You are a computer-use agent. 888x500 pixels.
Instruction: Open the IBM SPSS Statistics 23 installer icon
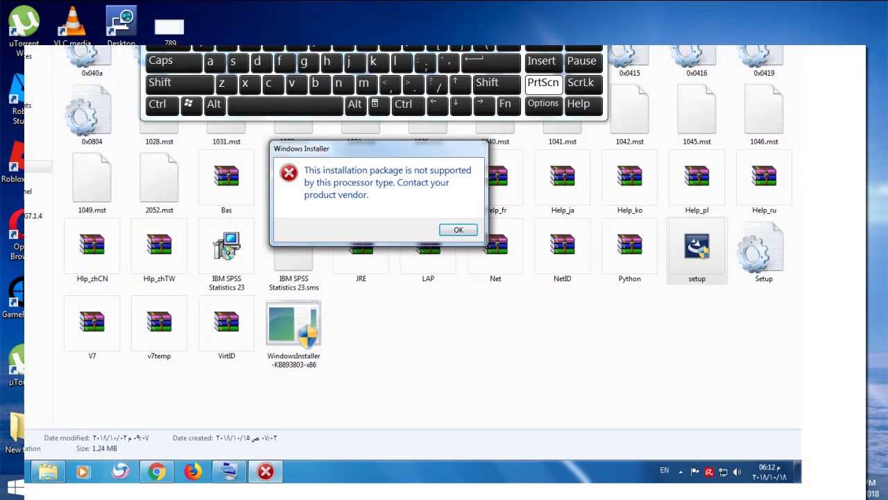pos(226,256)
